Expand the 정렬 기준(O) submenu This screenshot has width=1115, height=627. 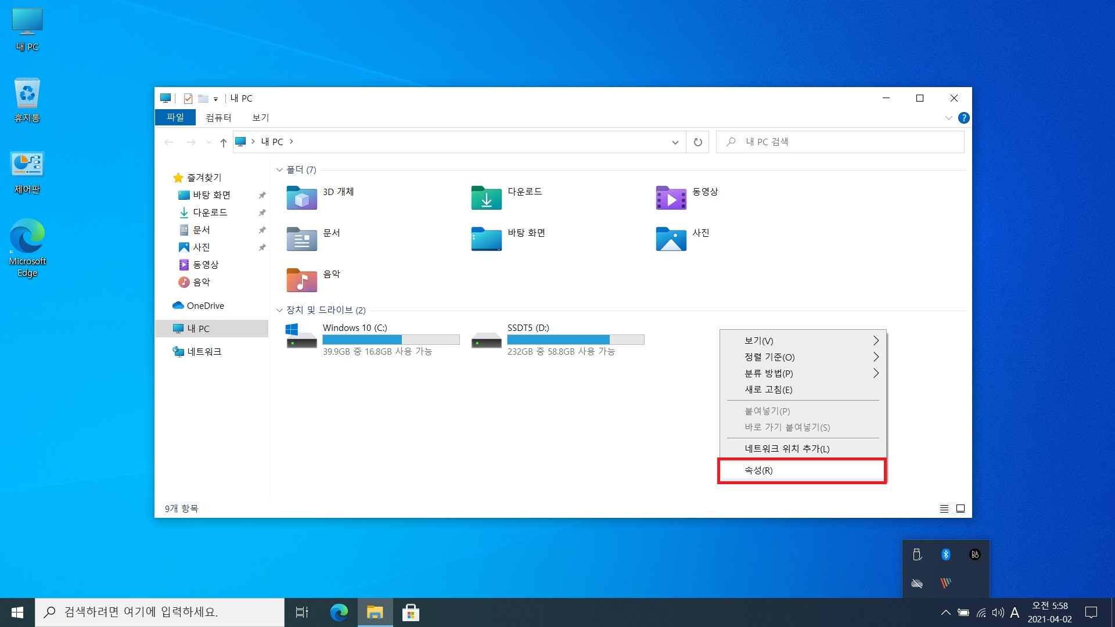803,357
